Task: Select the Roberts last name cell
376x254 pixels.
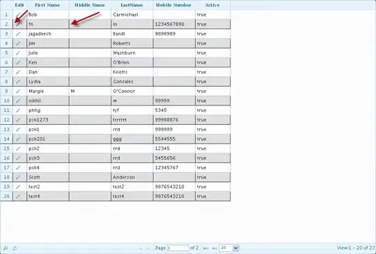Action: point(132,43)
